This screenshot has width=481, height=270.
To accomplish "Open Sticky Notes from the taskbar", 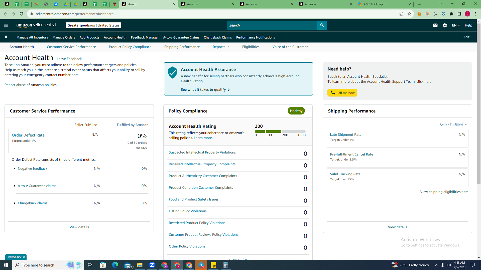I will [x=213, y=265].
